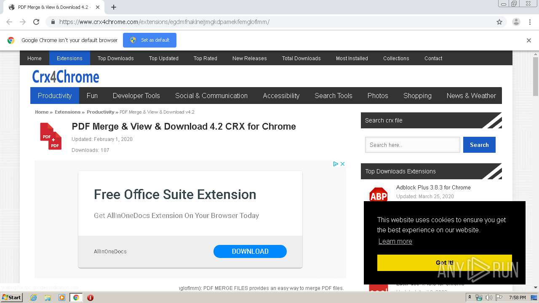Image resolution: width=539 pixels, height=303 pixels.
Task: Open the Windows Start menu
Action: pos(12,298)
